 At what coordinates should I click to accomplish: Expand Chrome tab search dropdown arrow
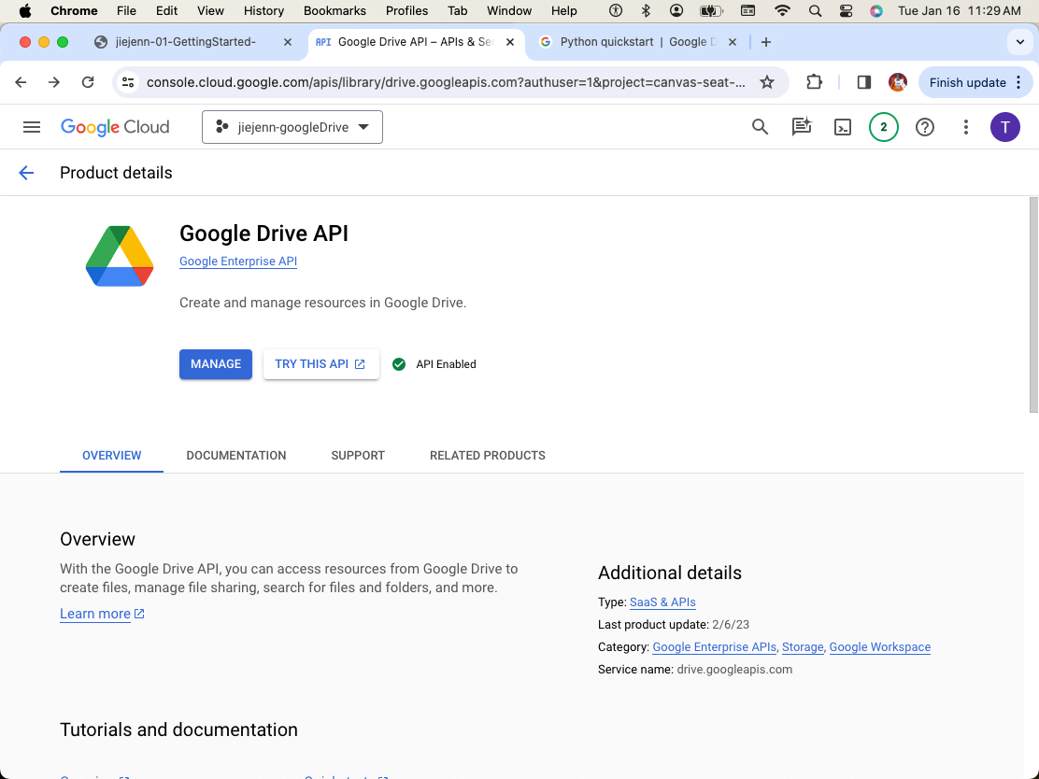(1019, 42)
